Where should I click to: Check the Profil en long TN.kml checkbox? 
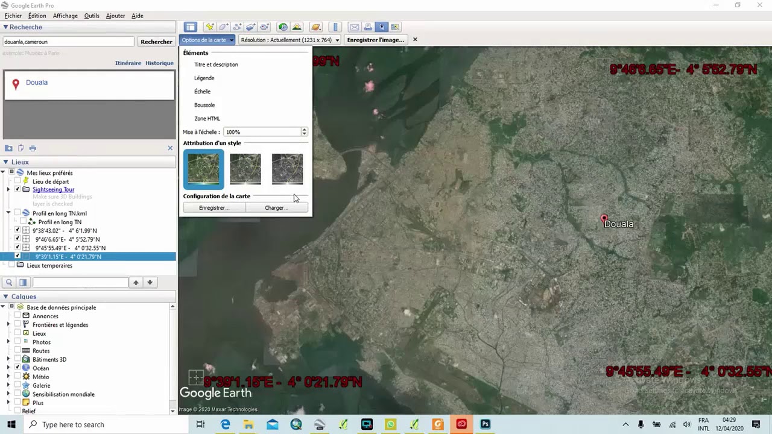tap(17, 213)
